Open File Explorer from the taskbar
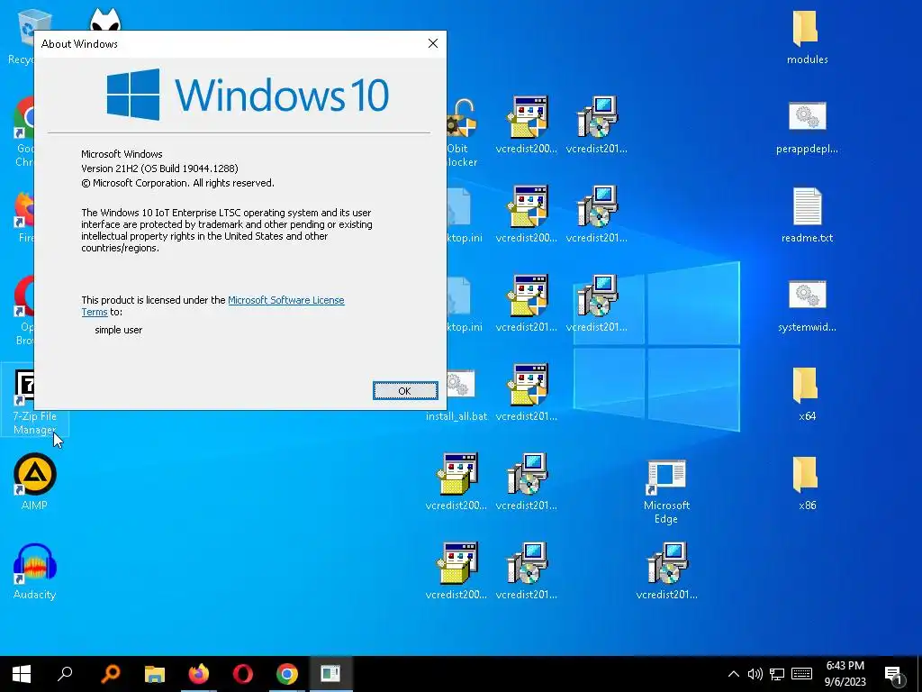 (155, 674)
